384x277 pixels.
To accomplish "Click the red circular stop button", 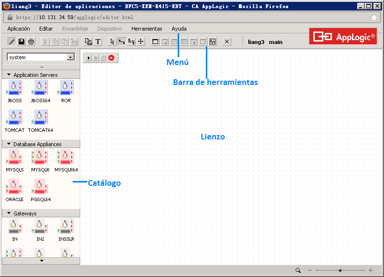I will tap(111, 58).
